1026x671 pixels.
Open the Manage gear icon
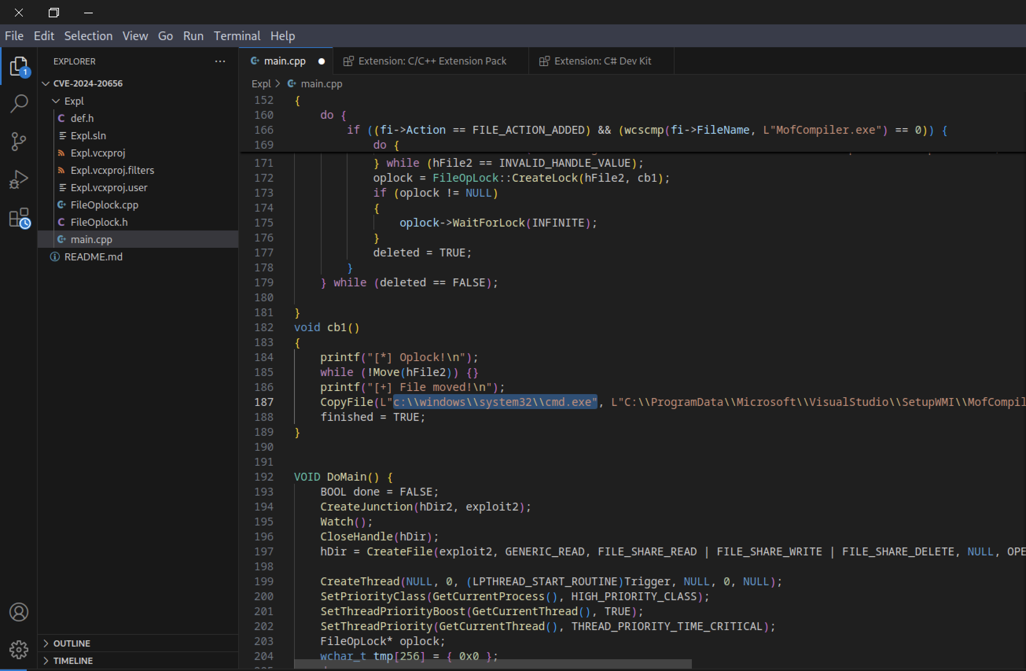point(19,649)
